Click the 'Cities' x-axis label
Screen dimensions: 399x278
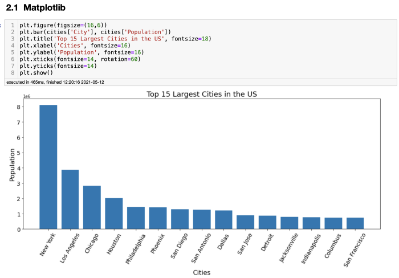[202, 272]
